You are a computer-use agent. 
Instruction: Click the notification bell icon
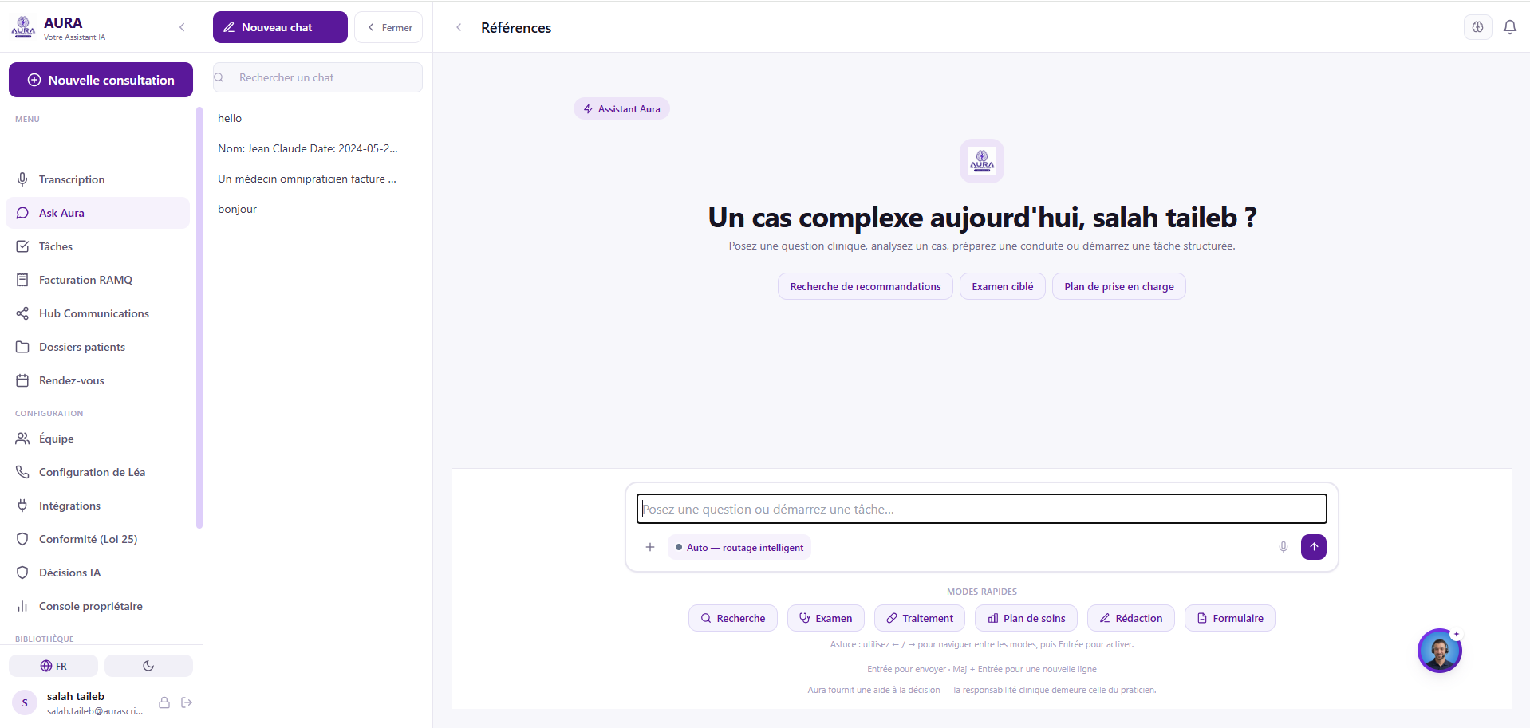coord(1509,27)
